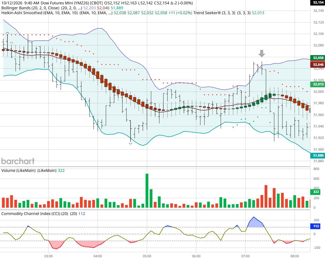The image size is (325, 260).
Task: Click the tallest green volume bar at 05:00
Action: tap(147, 190)
